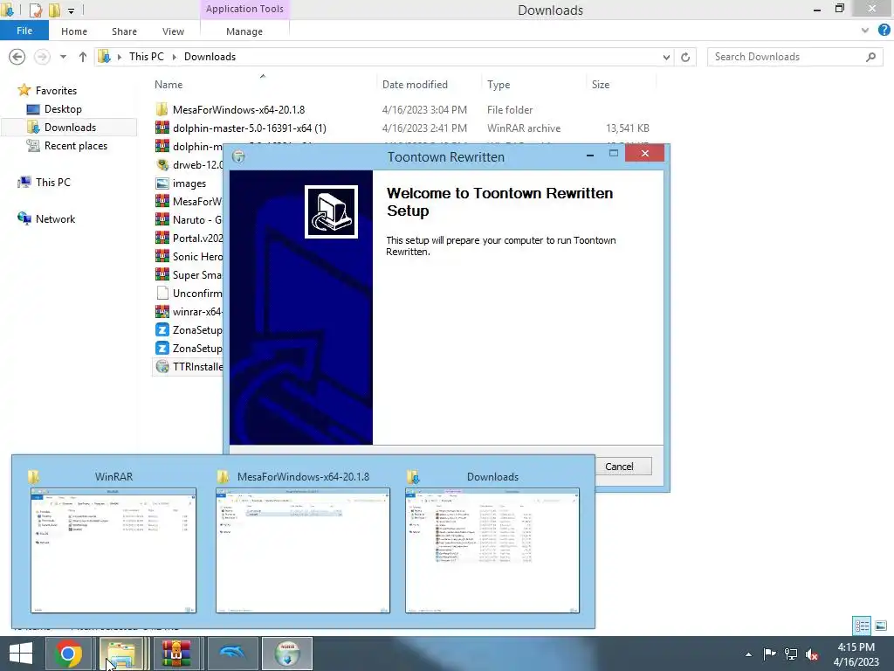
Task: Select dolphin-master-5.0-16391-x64 (1) archive icon
Action: point(162,128)
